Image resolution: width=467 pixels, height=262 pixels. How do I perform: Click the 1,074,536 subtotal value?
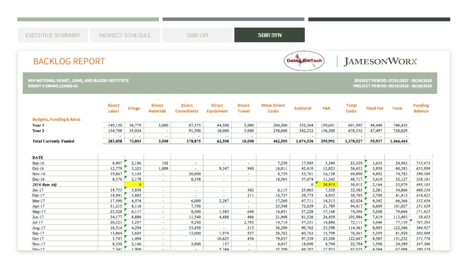[304, 141]
